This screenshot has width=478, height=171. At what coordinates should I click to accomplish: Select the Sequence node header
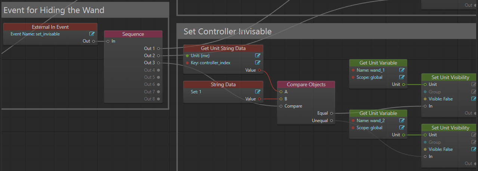point(133,34)
